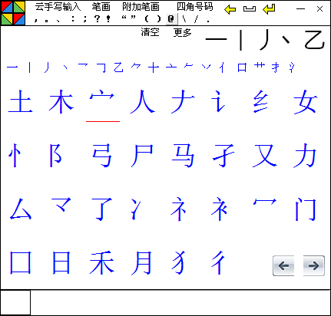Choose the 子 radical
Viewport: 331px width, 316px height.
[223, 156]
